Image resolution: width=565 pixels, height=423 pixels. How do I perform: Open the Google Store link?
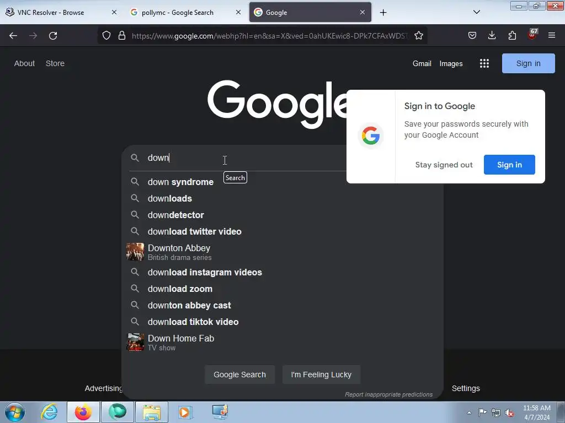click(x=55, y=63)
